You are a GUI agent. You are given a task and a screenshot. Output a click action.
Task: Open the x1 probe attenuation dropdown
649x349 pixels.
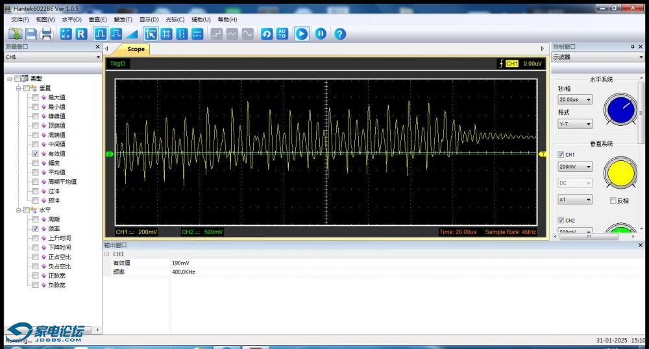[575, 200]
